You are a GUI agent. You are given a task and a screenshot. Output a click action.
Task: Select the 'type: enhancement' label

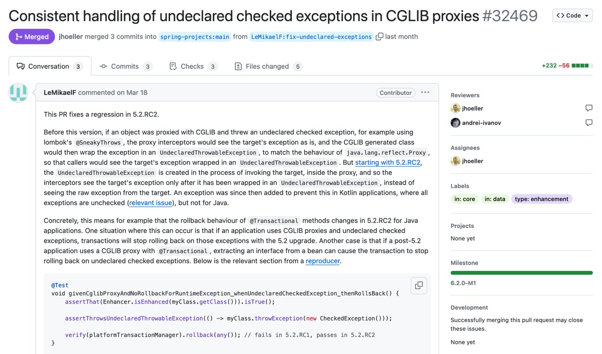click(541, 199)
